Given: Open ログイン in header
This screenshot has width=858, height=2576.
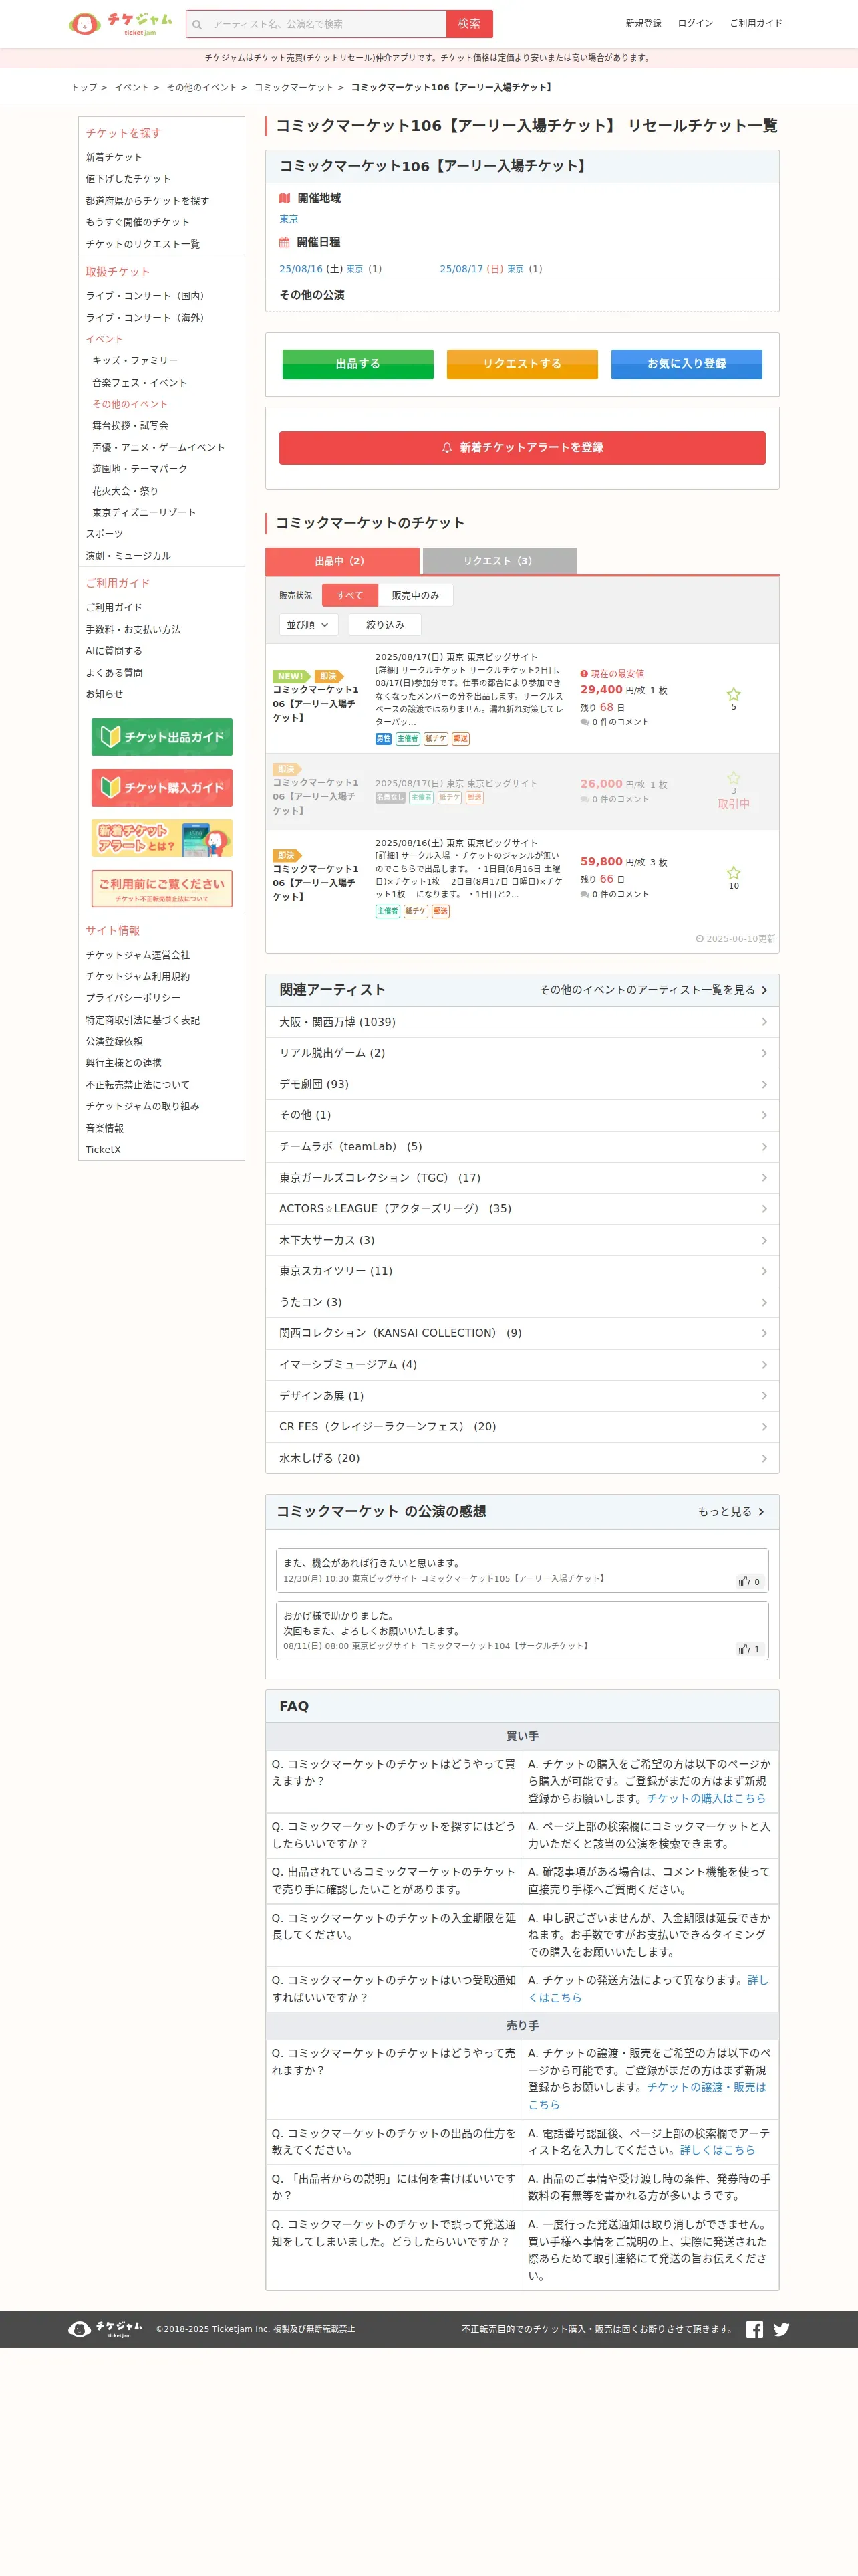Looking at the screenshot, I should [695, 23].
